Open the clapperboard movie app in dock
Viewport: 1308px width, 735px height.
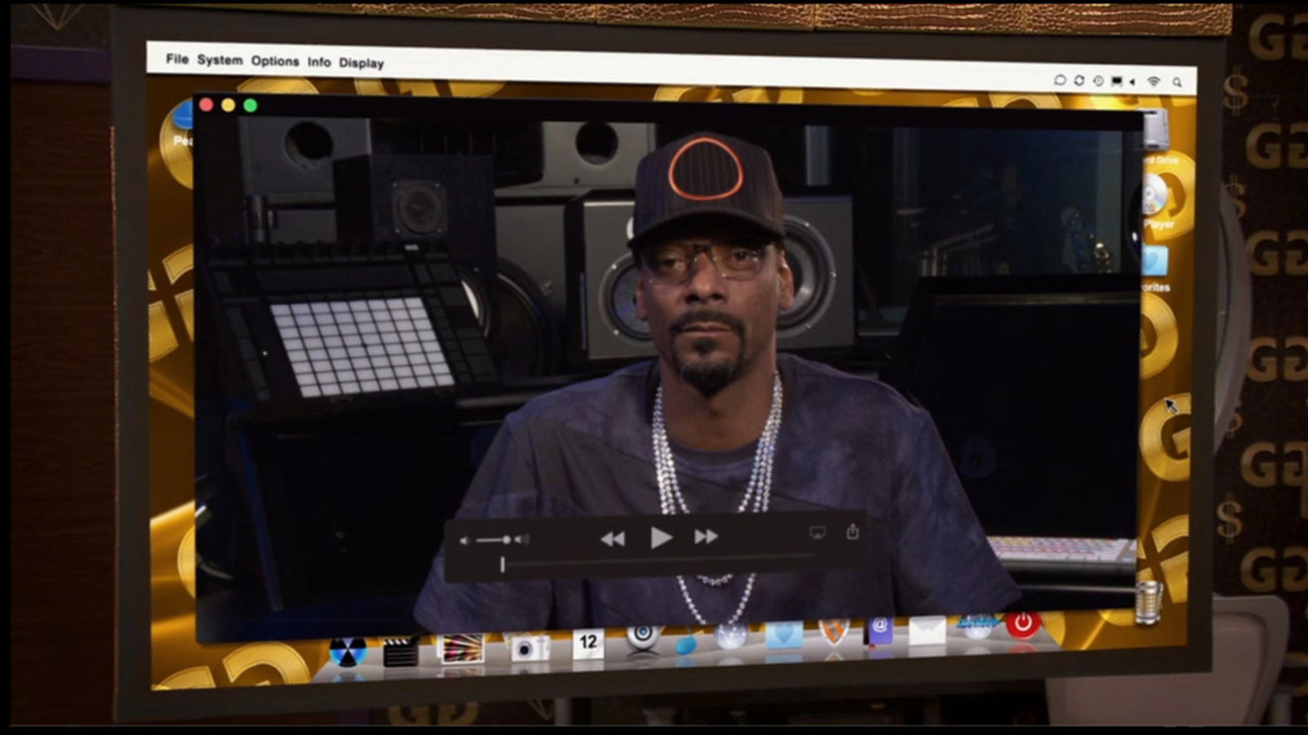tap(400, 651)
